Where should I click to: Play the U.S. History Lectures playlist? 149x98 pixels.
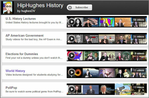click(72, 22)
